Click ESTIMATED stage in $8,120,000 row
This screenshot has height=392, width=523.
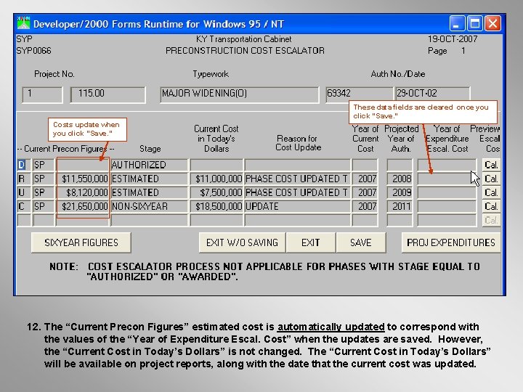[150, 192]
